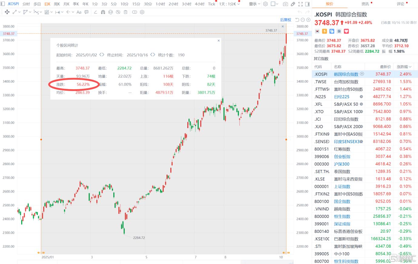Open the 资讯 tab
418x264 pixels.
tap(365, 4)
